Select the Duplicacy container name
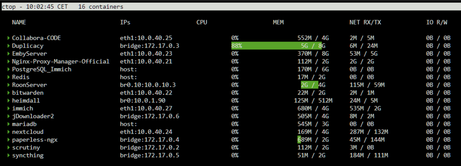The height and width of the screenshot is (166, 461). (28, 46)
